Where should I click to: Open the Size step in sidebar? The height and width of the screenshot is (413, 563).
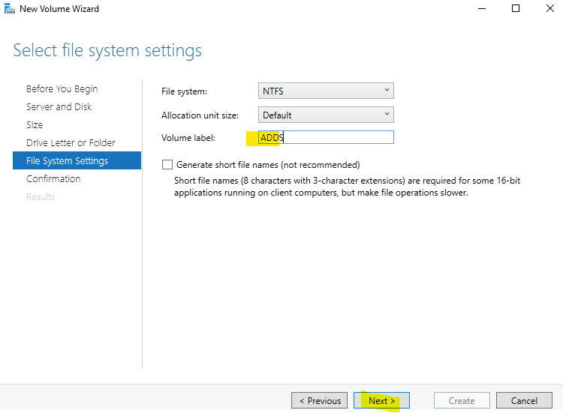pos(35,124)
